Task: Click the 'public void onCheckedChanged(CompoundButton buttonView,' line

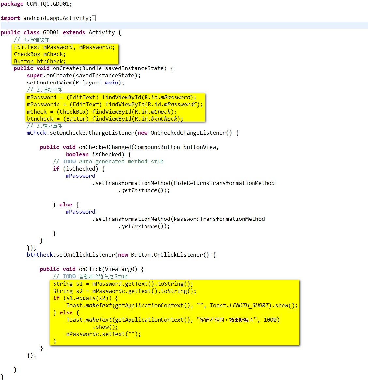Action: pos(129,147)
